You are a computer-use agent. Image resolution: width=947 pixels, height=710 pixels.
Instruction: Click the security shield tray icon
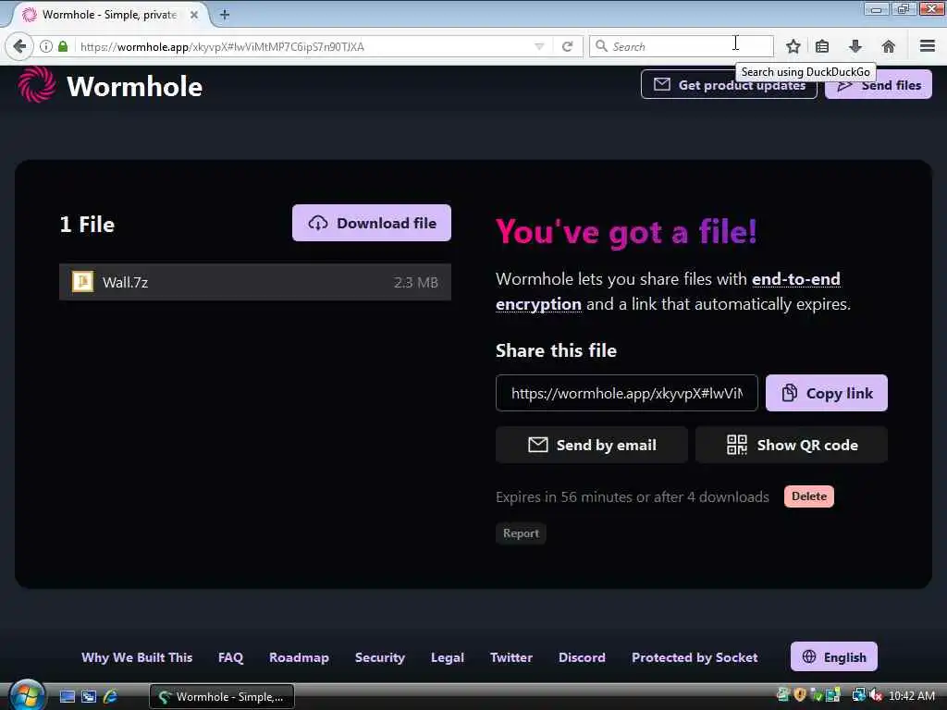point(800,695)
